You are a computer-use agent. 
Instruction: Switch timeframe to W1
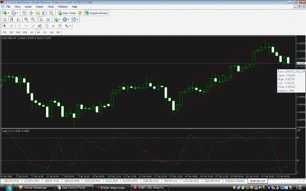(52, 32)
